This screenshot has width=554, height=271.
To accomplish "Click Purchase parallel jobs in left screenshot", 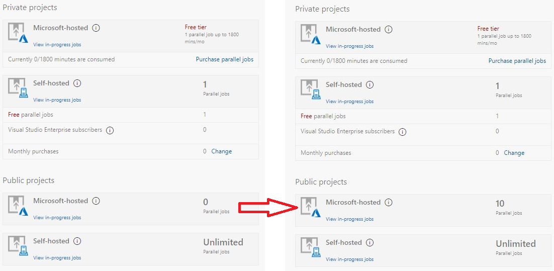I will [225, 59].
